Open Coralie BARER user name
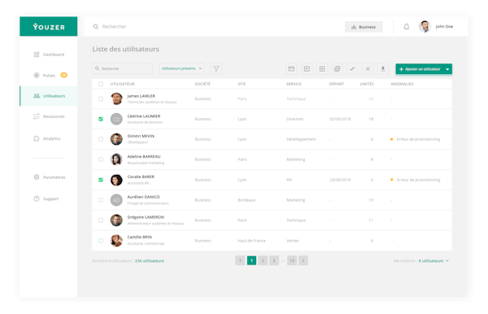Image resolution: width=488 pixels, height=314 pixels. (141, 177)
